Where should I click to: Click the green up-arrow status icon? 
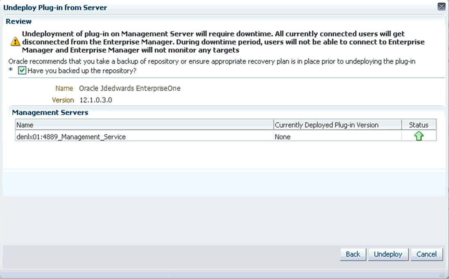(419, 136)
